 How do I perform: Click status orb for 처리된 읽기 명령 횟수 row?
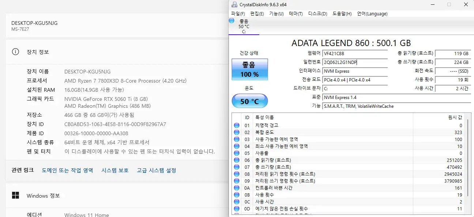coord(236,174)
